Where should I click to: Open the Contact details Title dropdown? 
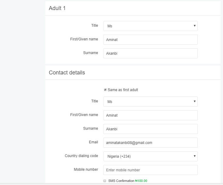151,102
